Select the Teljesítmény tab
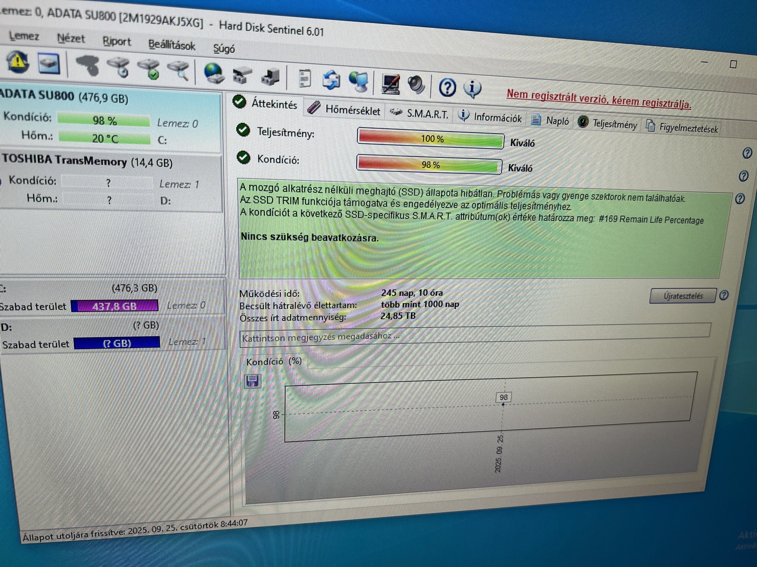The width and height of the screenshot is (757, 567). coord(608,123)
